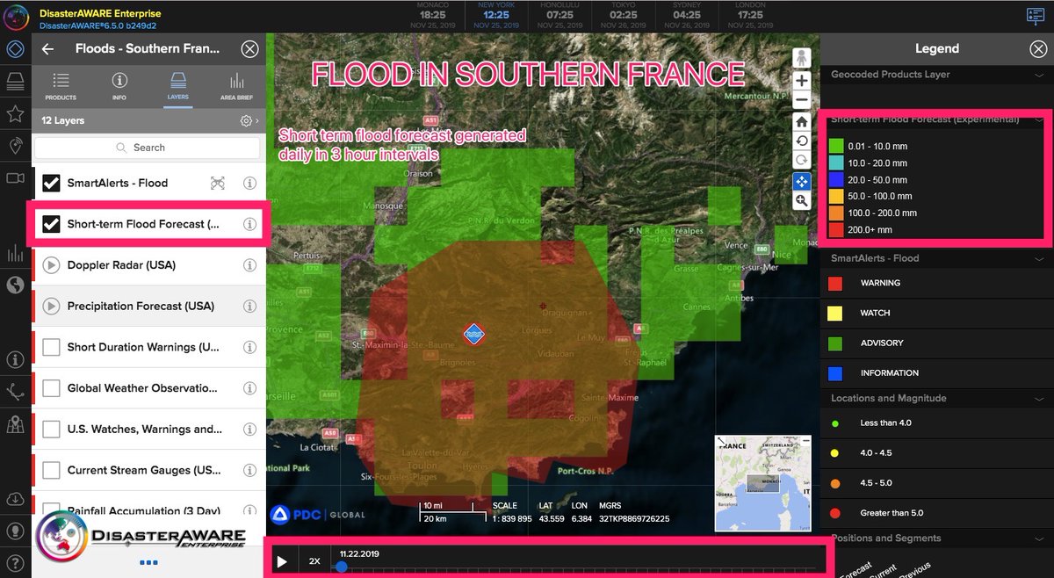Image resolution: width=1054 pixels, height=578 pixels.
Task: Expand the three-dots bottom panel handle
Action: pyautogui.click(x=148, y=562)
